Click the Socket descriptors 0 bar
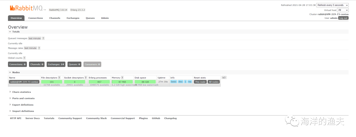Image resolution: width=356 pixels, height=137 pixels. pyautogui.click(x=75, y=82)
